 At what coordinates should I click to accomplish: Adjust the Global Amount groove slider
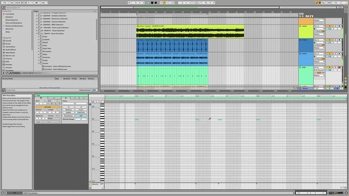pos(94,90)
